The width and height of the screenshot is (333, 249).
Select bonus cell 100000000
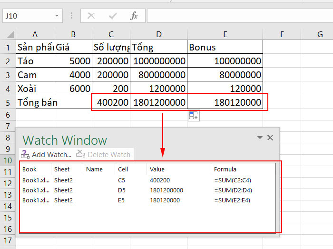click(x=225, y=61)
